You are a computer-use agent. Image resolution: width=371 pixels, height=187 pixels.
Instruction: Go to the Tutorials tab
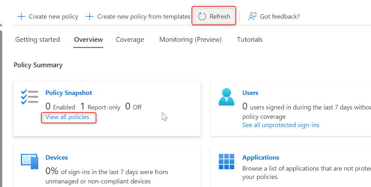[250, 39]
